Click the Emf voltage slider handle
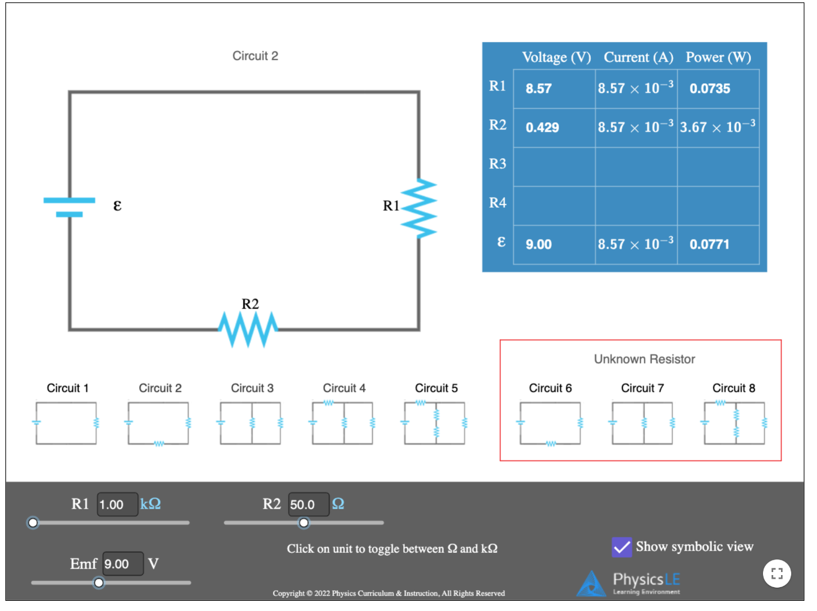 click(99, 582)
